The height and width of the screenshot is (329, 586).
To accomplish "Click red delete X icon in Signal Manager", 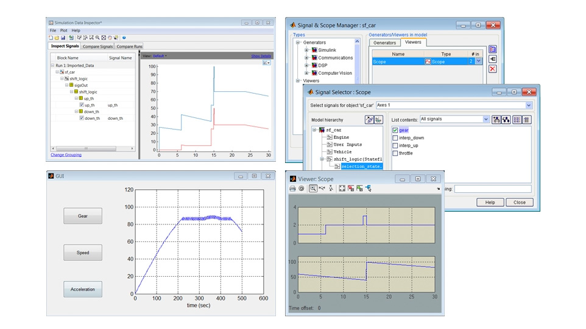I will point(492,69).
